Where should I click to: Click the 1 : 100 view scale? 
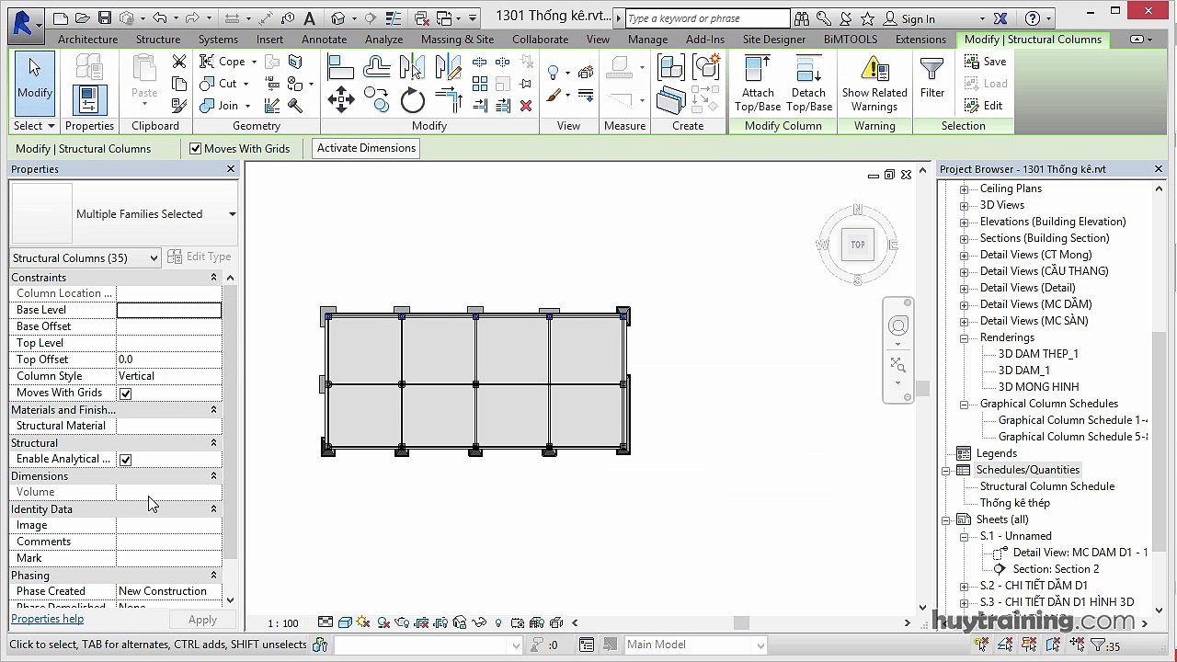(282, 623)
